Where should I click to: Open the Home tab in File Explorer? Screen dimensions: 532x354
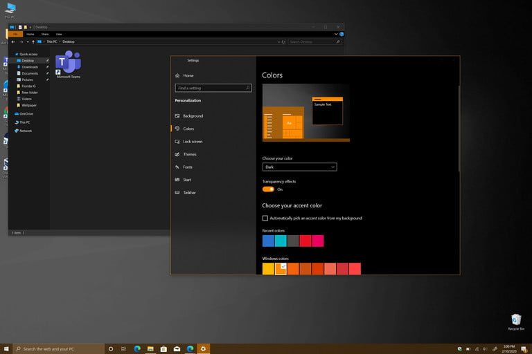click(30, 34)
